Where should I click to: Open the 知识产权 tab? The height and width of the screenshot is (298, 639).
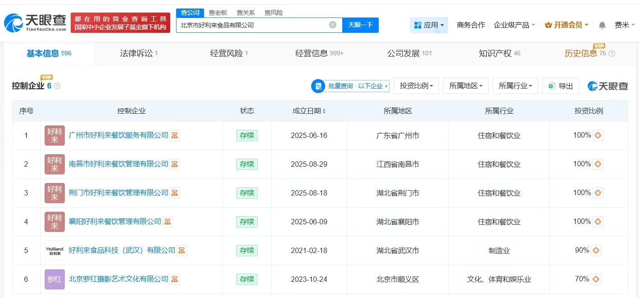pyautogui.click(x=499, y=53)
